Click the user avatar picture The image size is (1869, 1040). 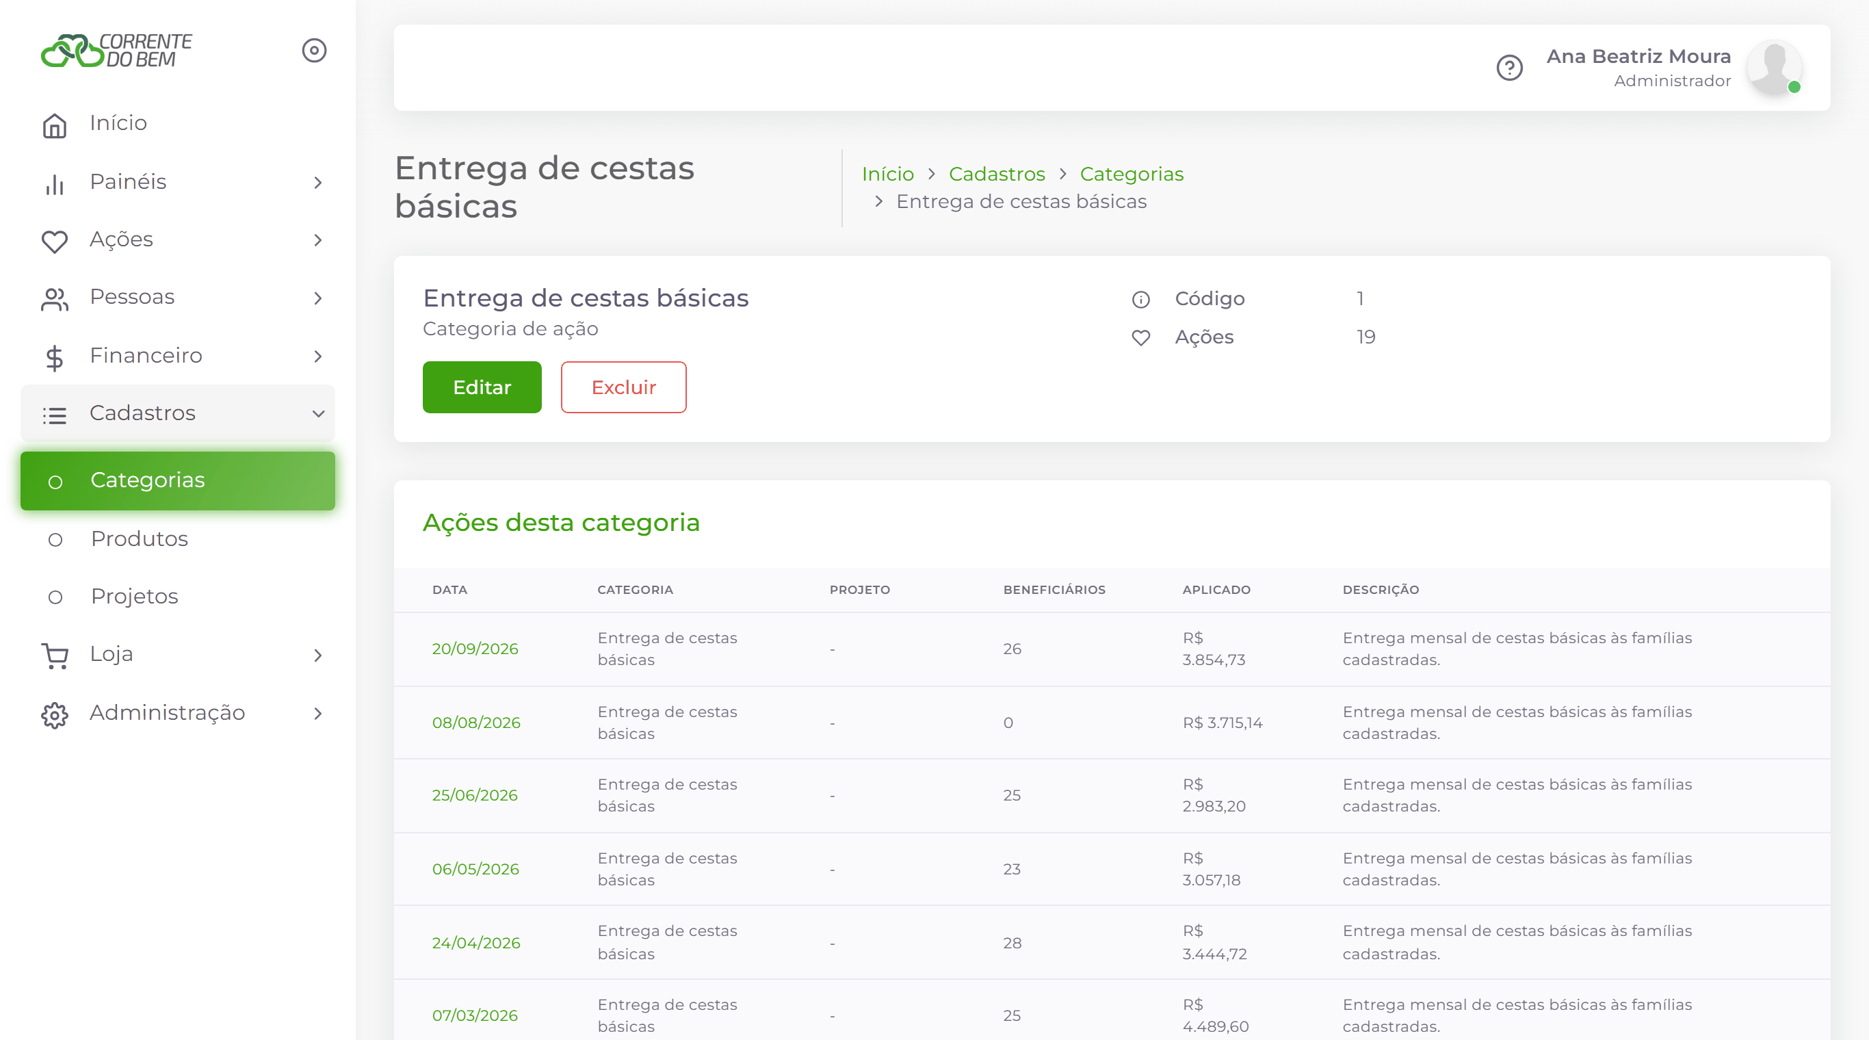(x=1773, y=68)
